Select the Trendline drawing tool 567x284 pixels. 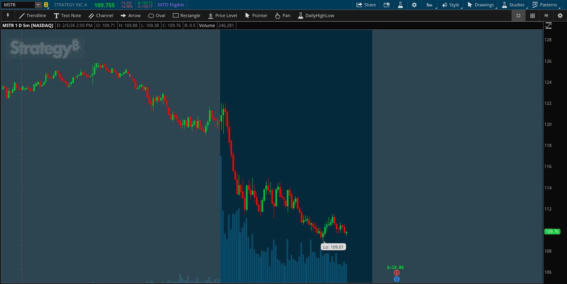coord(33,15)
